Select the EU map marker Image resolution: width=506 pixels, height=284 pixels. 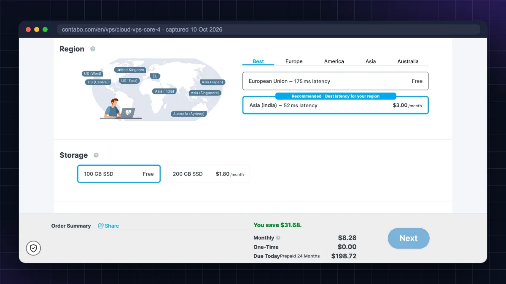click(155, 76)
